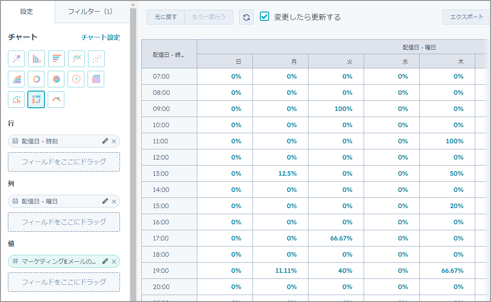The height and width of the screenshot is (302, 491).
Task: Remove the 配信日 - 時刻 row field
Action: [x=114, y=142]
